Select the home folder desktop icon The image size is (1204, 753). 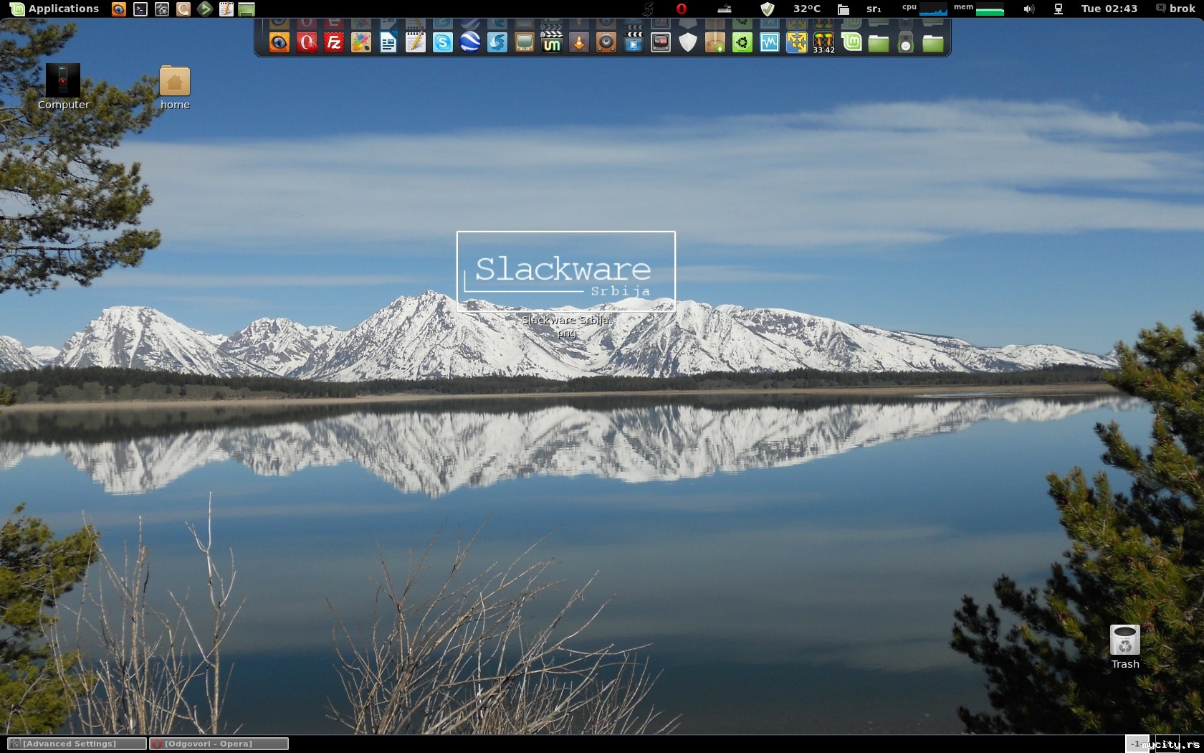click(x=175, y=87)
